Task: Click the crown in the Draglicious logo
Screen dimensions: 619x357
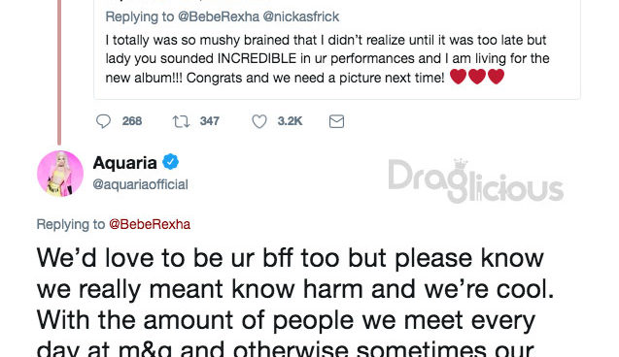Action: coord(461,164)
